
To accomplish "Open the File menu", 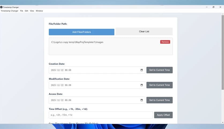I will tap(21, 11).
